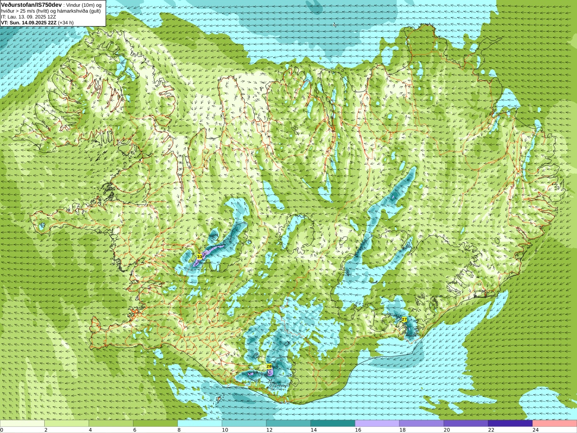Image resolution: width=577 pixels, height=433 pixels.
Task: Click the 8–10 m/s light cyan legend swatch
Action: click(200, 424)
